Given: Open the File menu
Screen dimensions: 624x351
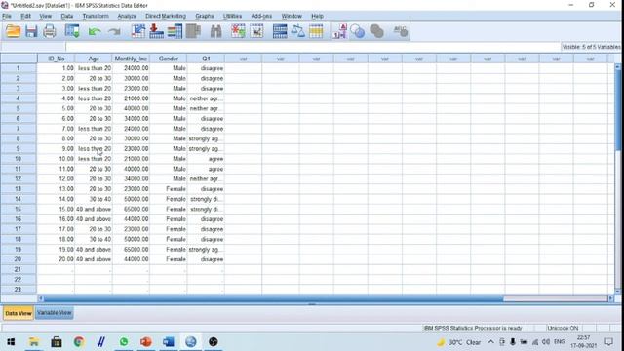Looking at the screenshot, I should pos(7,16).
